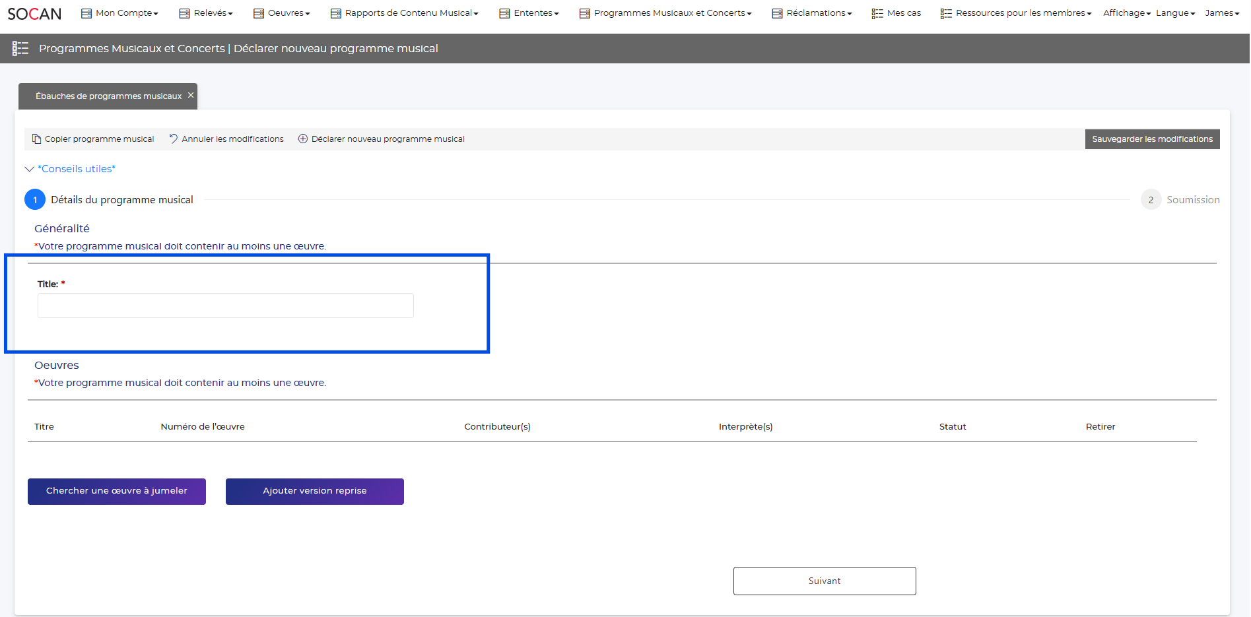Click Sauvegarder les modifications button
The height and width of the screenshot is (617, 1251).
pos(1152,139)
